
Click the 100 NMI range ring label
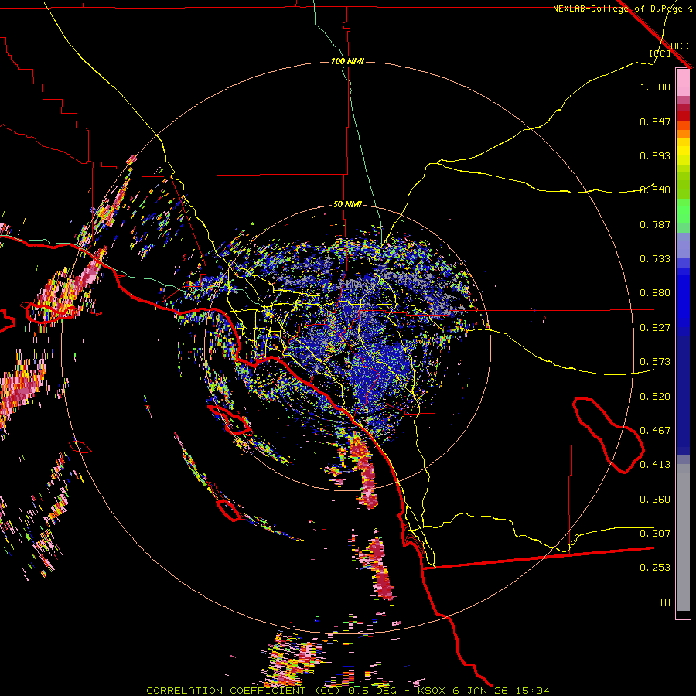coord(347,61)
